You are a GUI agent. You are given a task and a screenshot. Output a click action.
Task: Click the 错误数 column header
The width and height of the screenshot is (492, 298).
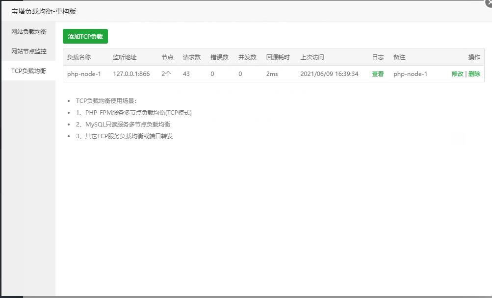pos(220,57)
